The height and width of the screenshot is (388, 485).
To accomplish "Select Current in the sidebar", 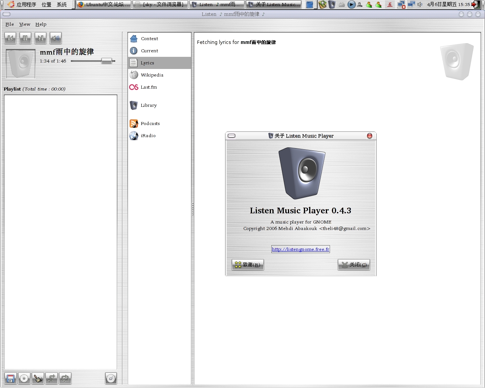I will 160,51.
